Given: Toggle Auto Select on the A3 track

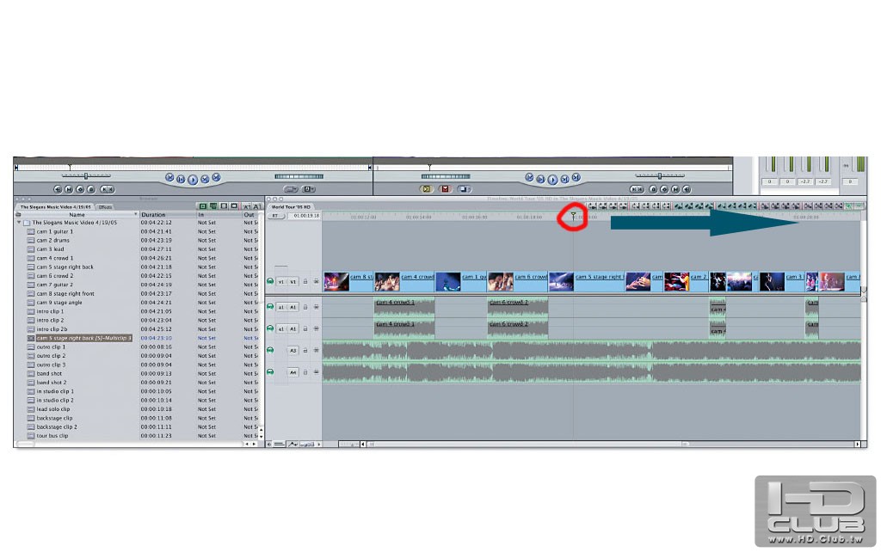Looking at the screenshot, I should [x=317, y=351].
